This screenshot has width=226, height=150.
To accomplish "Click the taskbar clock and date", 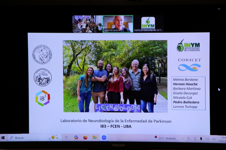I will (223, 139).
